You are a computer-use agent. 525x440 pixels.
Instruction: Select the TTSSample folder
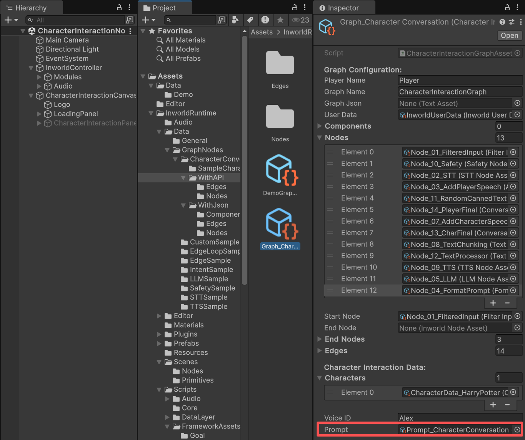pyautogui.click(x=208, y=306)
